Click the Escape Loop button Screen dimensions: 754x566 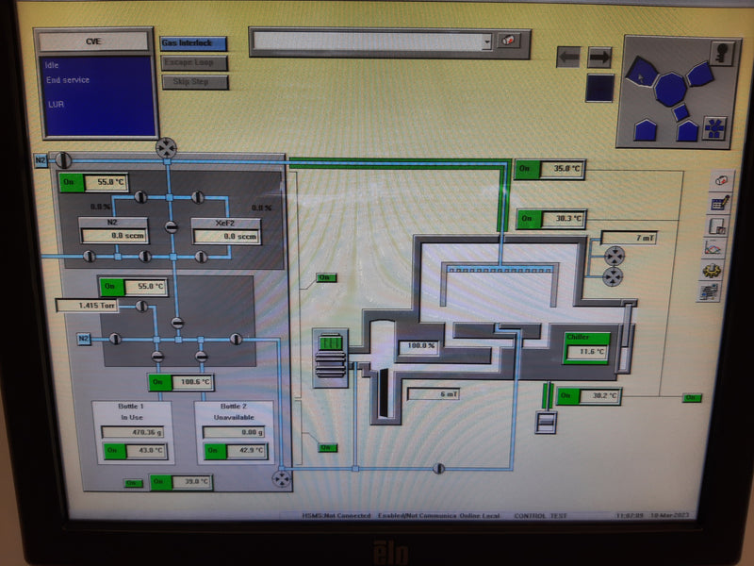(193, 62)
